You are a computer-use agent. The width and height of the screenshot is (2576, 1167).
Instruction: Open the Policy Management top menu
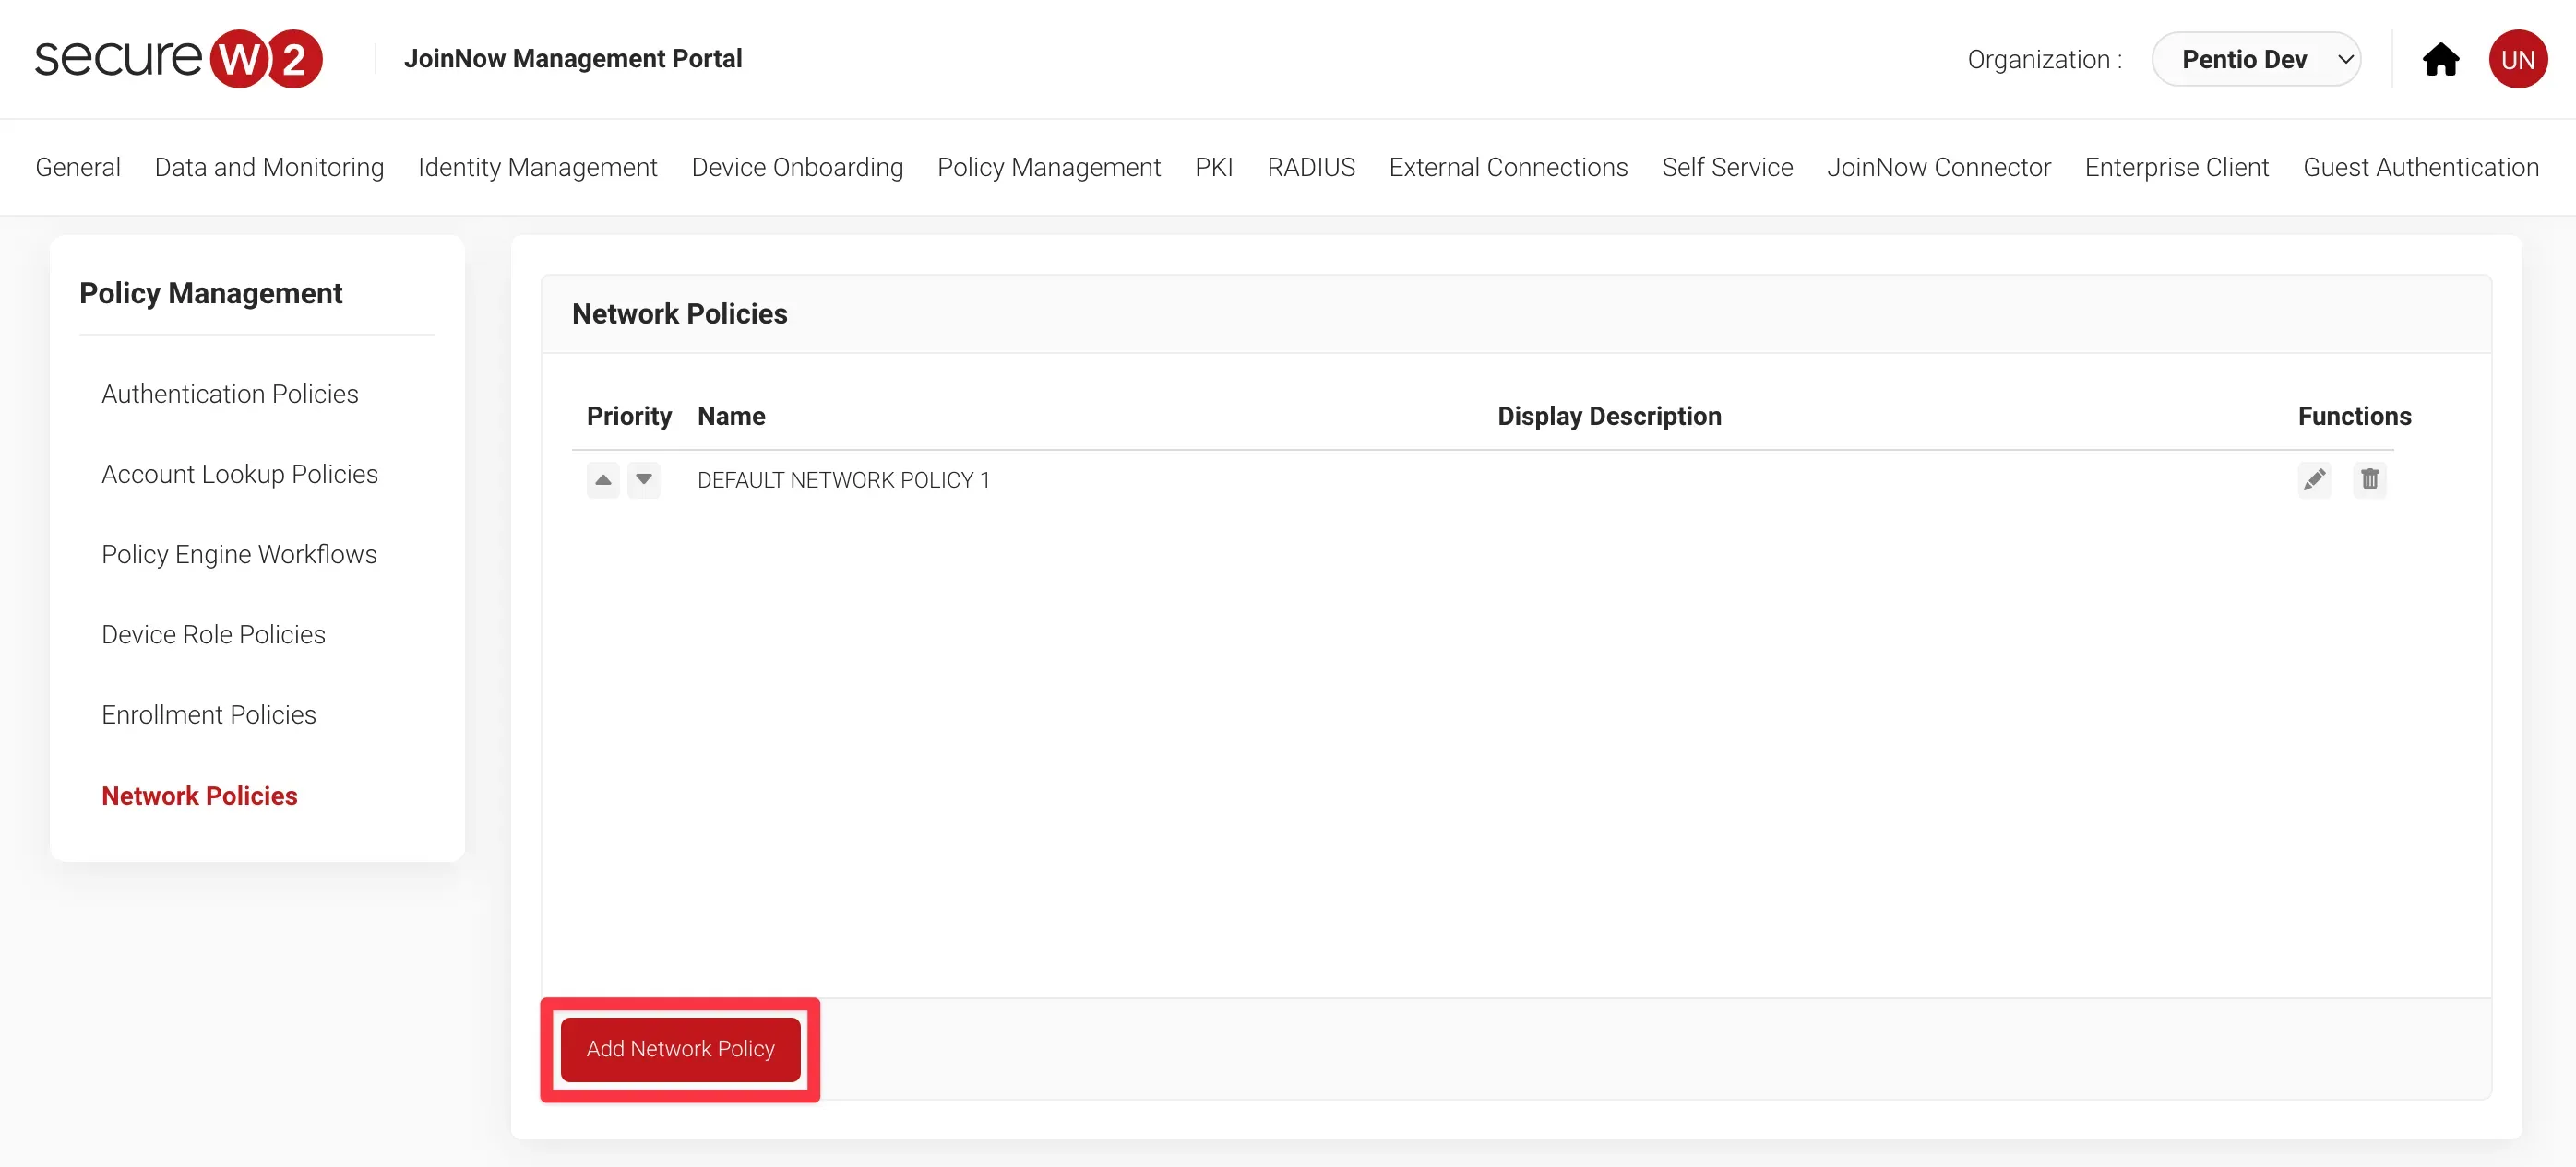coord(1048,167)
